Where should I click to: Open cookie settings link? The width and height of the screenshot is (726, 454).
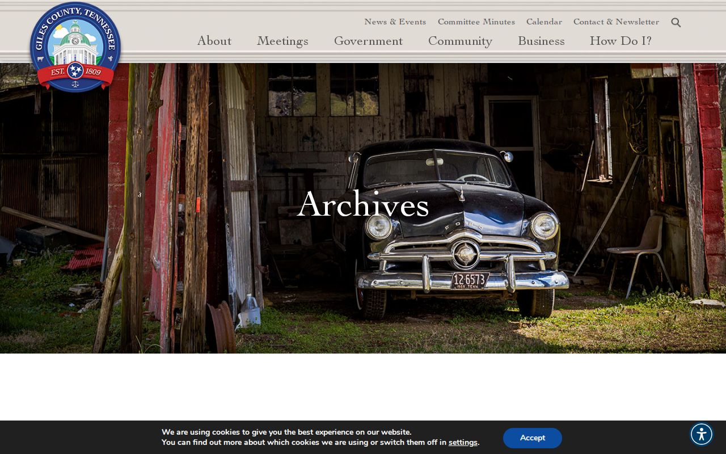[x=463, y=443]
